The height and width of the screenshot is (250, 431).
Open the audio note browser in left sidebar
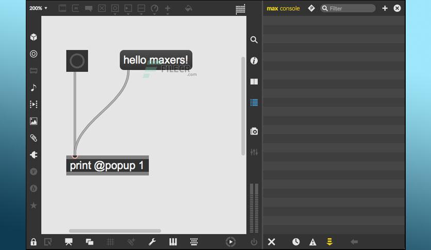pos(34,88)
